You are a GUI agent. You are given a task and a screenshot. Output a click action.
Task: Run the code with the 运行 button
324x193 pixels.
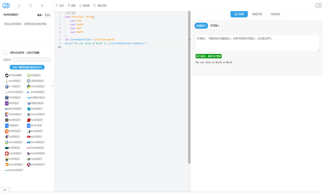(60, 6)
